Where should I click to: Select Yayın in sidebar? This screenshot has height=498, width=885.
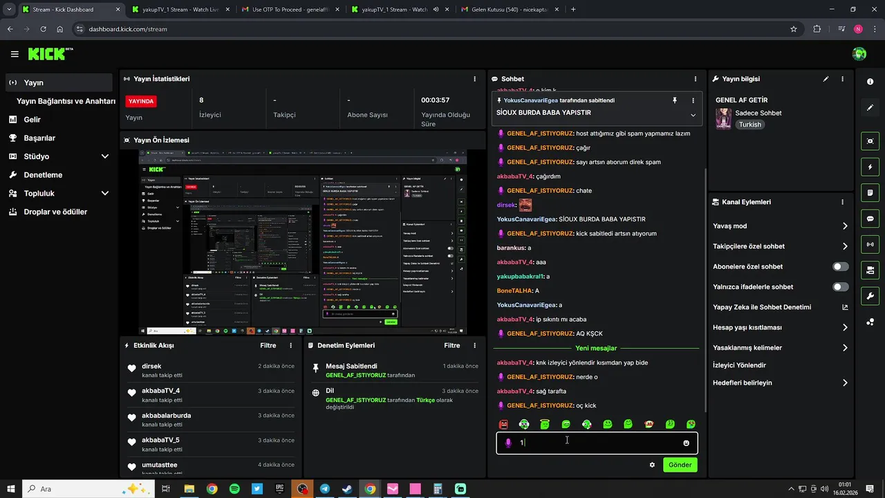[x=59, y=82]
